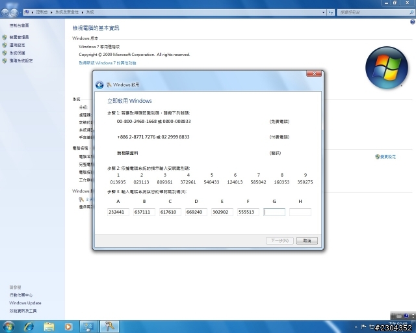Open Remote settings in the sidebar
This screenshot has height=333, width=416.
click(x=18, y=45)
